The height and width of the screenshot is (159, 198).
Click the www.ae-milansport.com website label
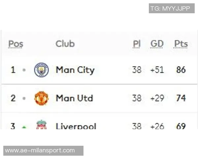coord(40,150)
